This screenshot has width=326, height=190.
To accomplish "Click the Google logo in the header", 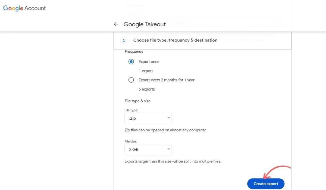I will [x=12, y=8].
